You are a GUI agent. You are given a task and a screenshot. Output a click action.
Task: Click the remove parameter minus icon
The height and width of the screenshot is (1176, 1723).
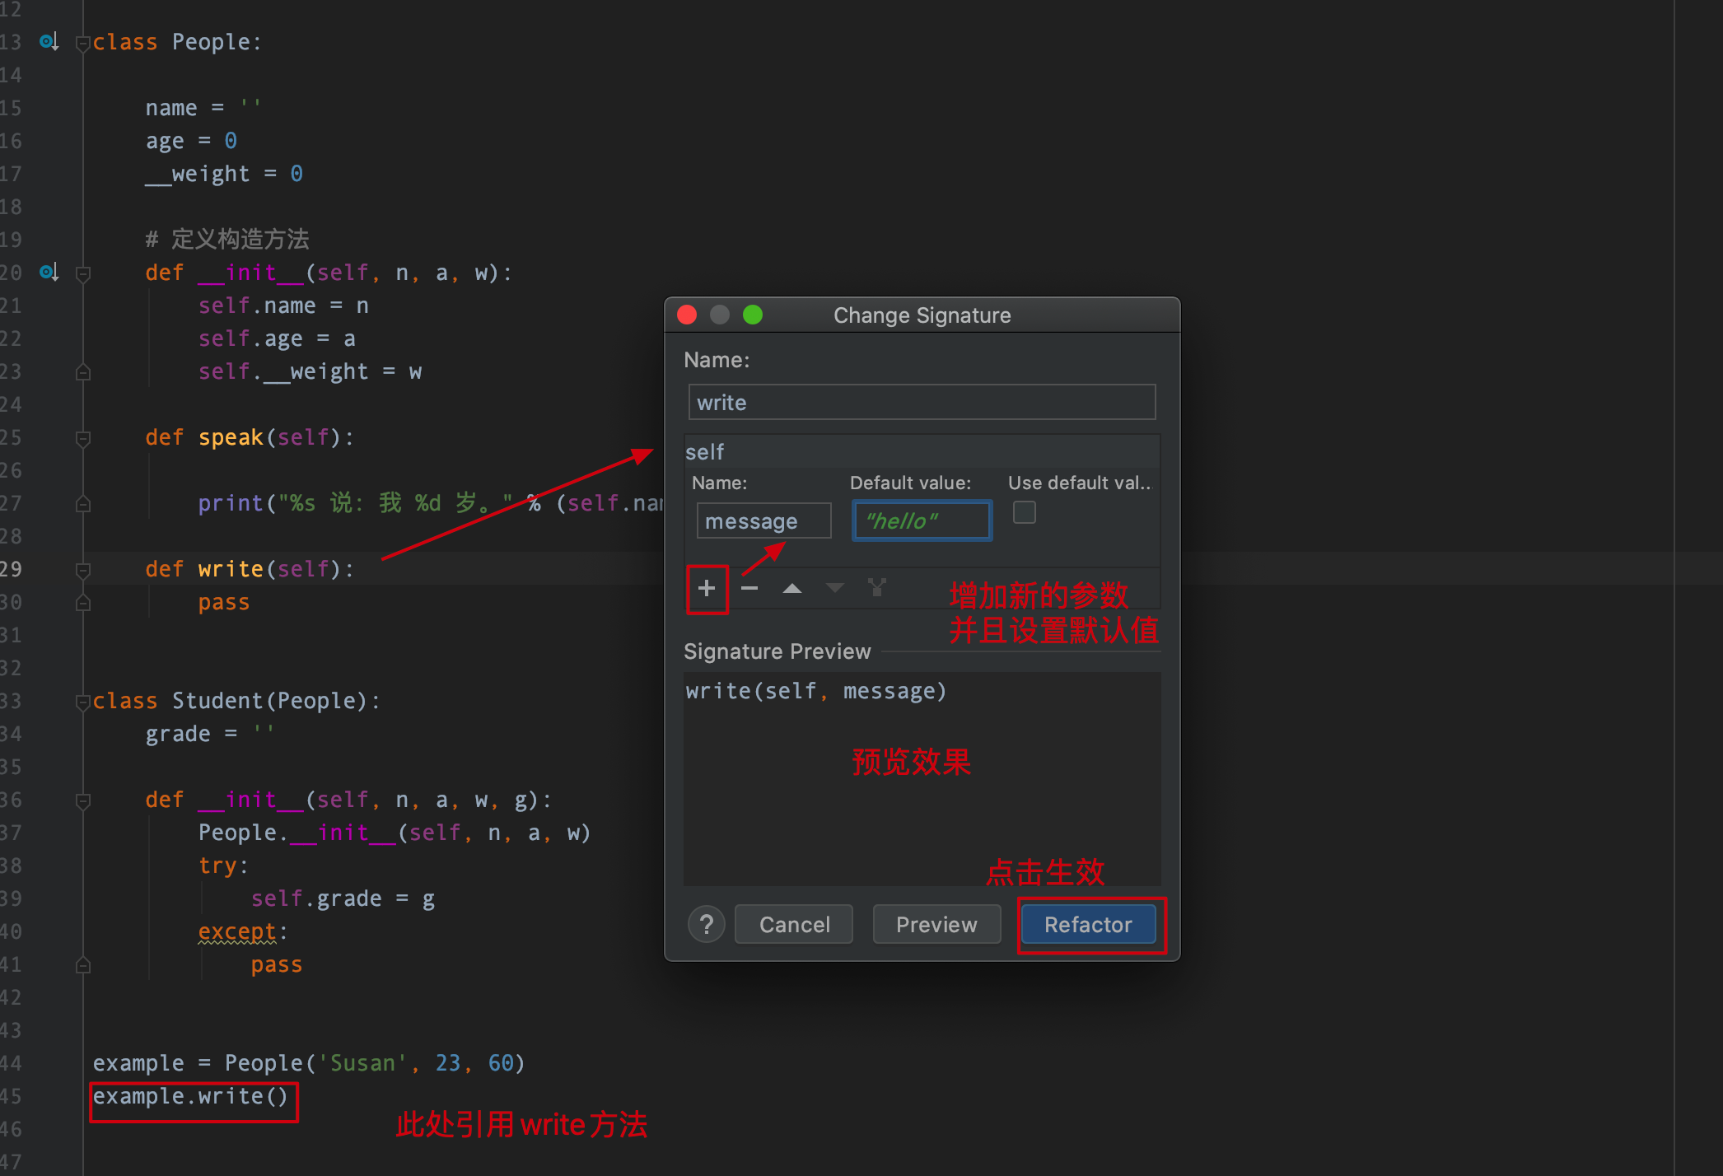click(x=749, y=588)
